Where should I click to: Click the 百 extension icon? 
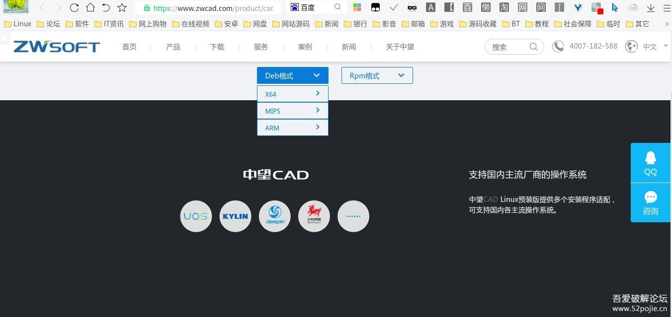[x=467, y=7]
